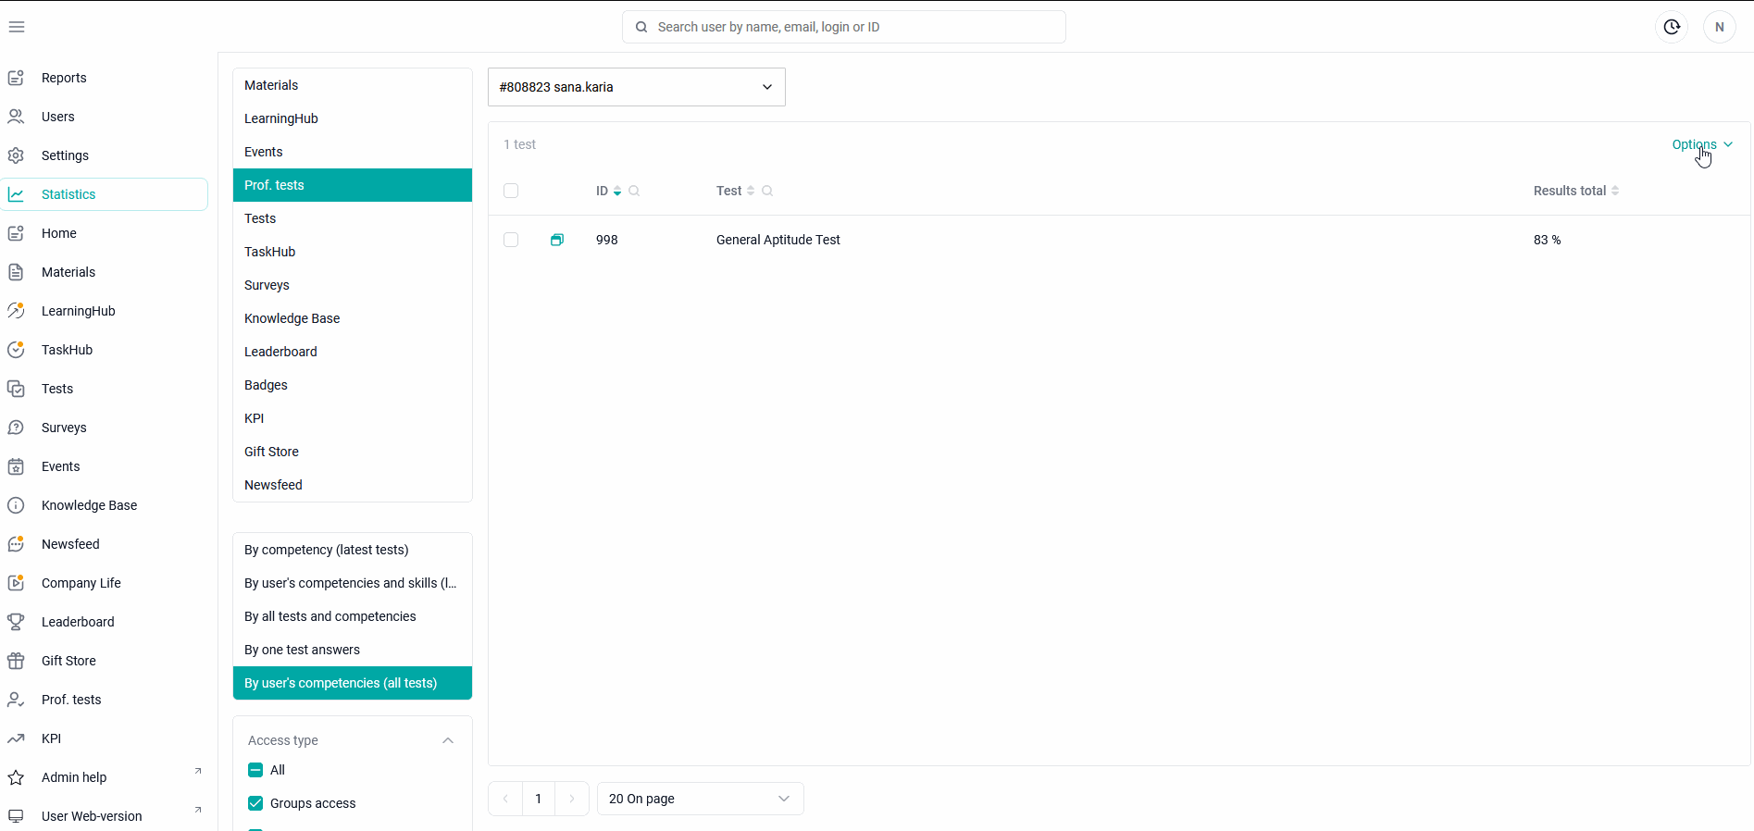
Task: Click the Home sidebar icon
Action: [x=16, y=233]
